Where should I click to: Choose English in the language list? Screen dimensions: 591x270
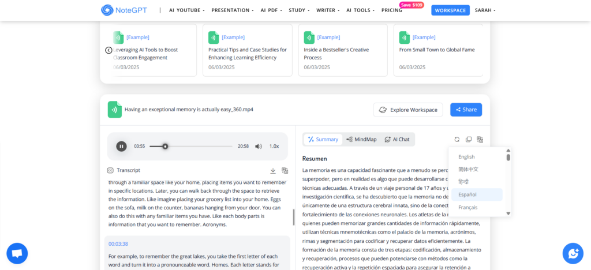[466, 157]
